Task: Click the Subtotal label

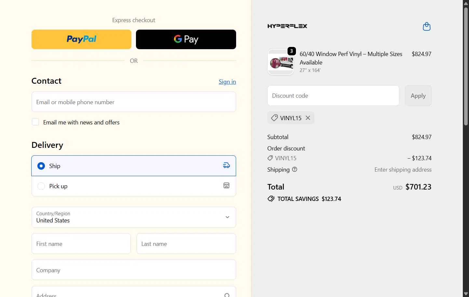Action: click(x=278, y=137)
